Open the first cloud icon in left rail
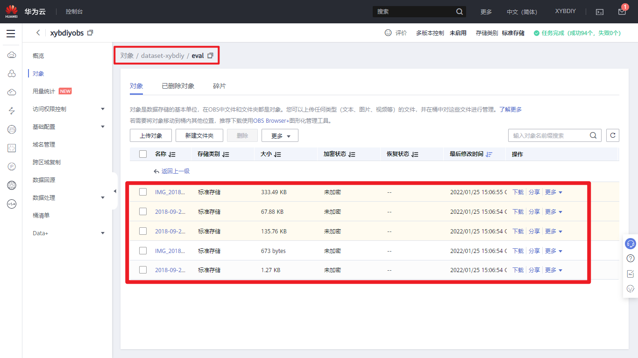 (x=12, y=55)
